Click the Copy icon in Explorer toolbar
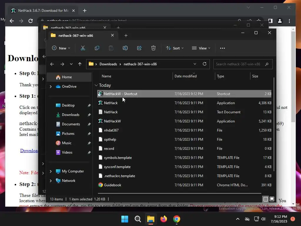301x226 pixels. 97,48
